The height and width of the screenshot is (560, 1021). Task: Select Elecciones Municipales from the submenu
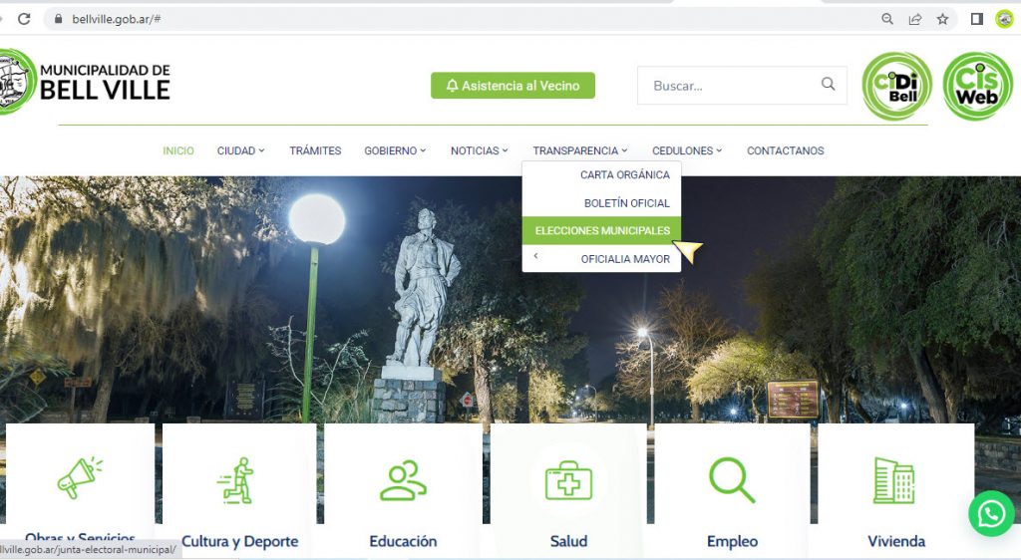pyautogui.click(x=602, y=230)
